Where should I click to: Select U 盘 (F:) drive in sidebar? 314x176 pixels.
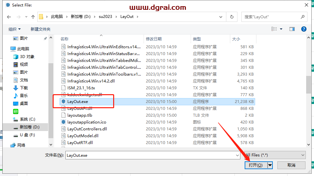click(24, 135)
